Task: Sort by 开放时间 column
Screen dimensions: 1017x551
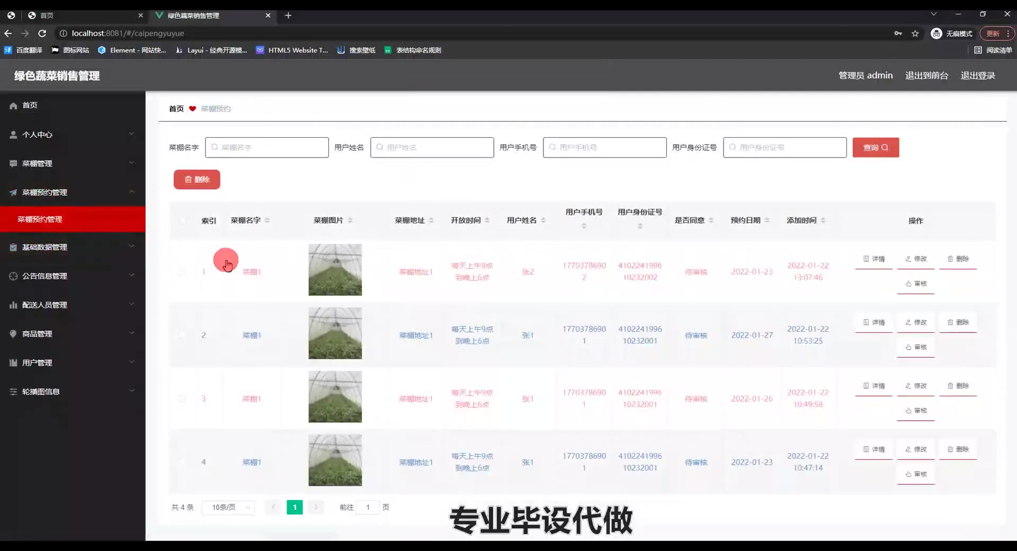Action: tap(487, 220)
